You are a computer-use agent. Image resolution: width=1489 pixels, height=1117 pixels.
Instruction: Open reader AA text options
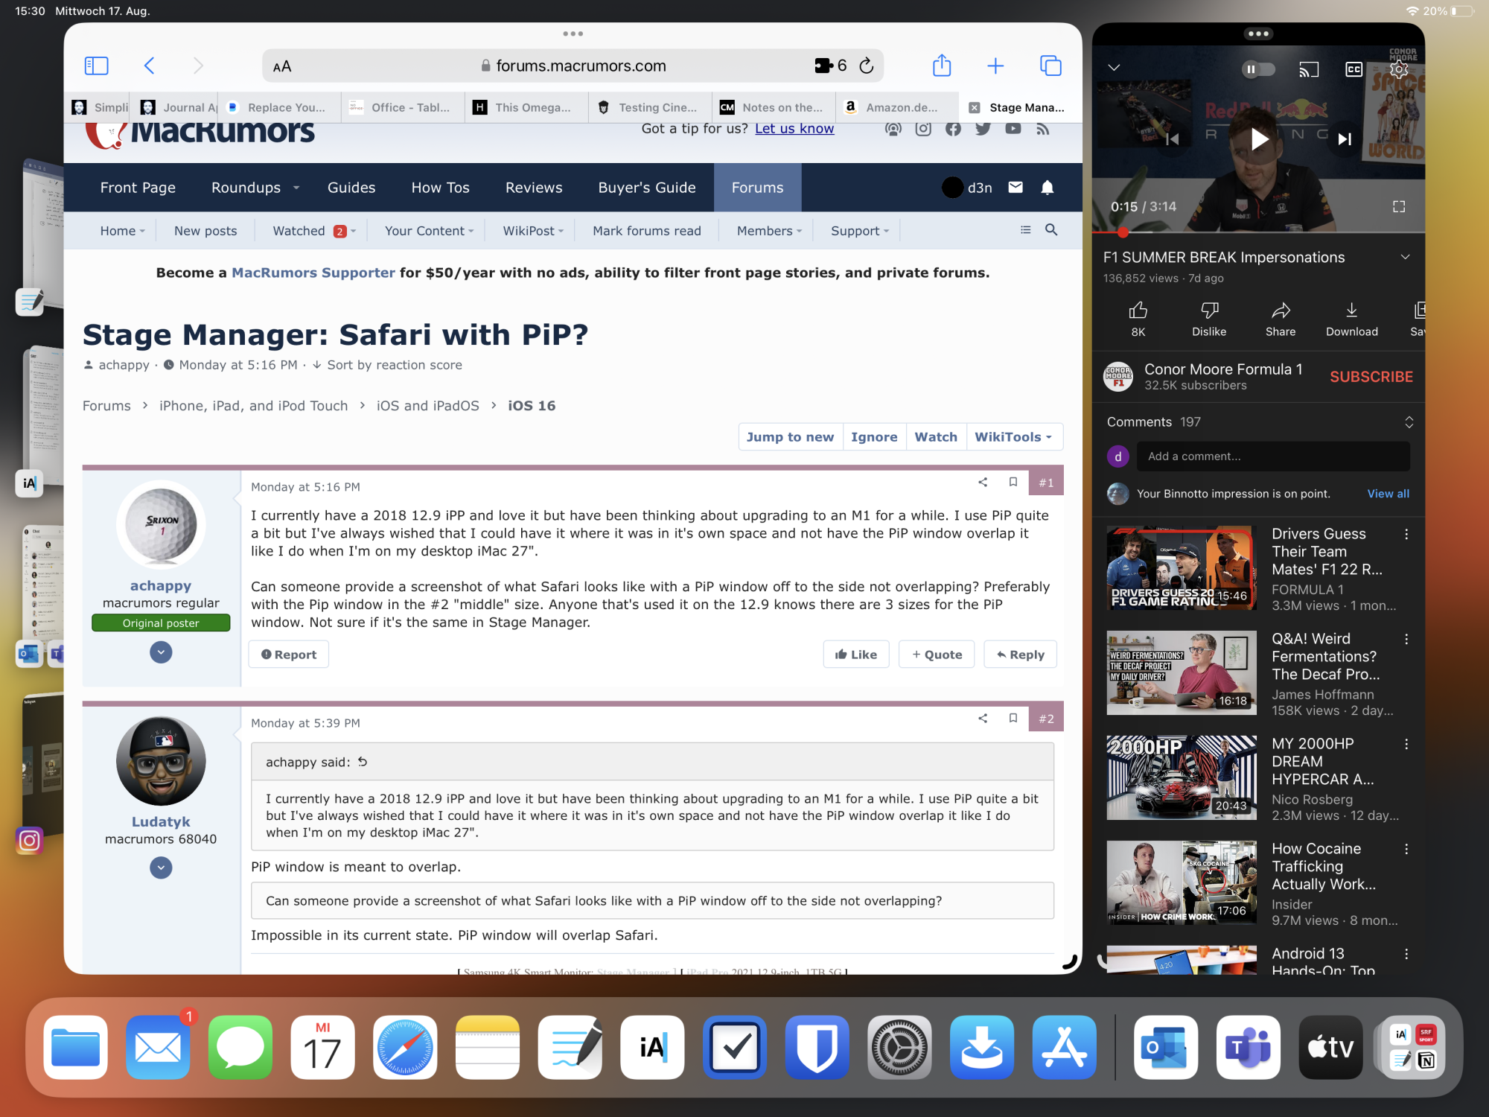tap(282, 66)
